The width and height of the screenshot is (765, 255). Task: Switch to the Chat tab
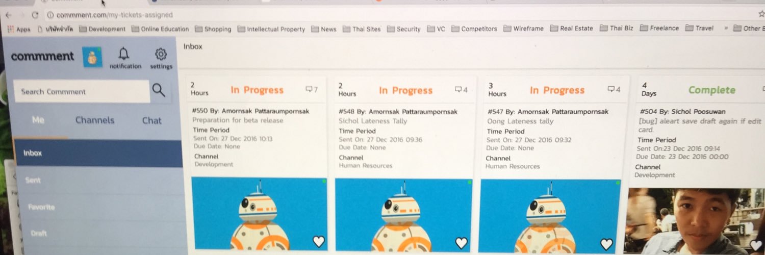point(151,121)
